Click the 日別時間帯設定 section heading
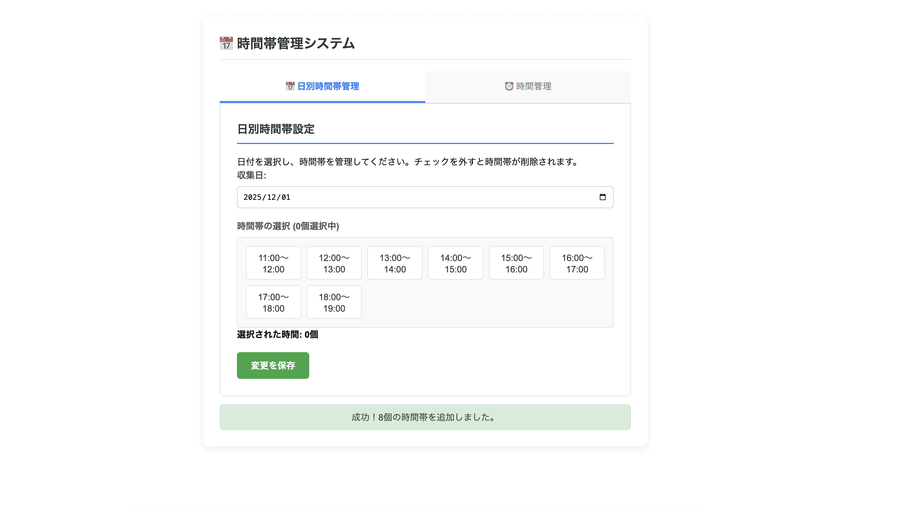This screenshot has width=899, height=512. pos(276,130)
